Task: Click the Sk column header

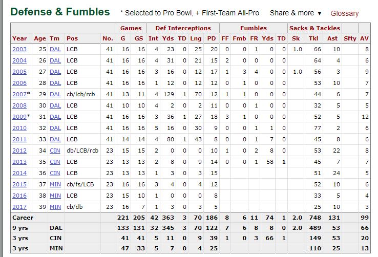Action: 296,38
